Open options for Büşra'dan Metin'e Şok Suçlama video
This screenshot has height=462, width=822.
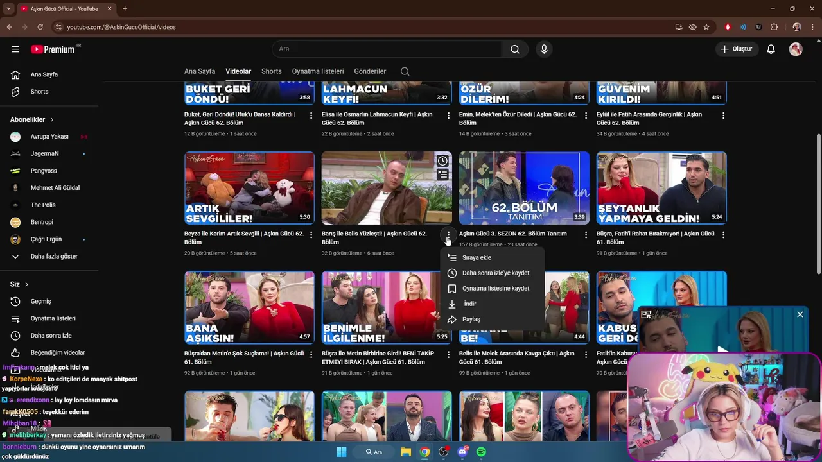(311, 354)
